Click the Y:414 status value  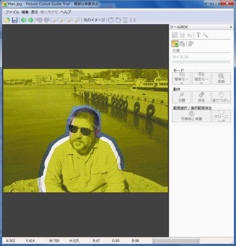tap(30, 241)
